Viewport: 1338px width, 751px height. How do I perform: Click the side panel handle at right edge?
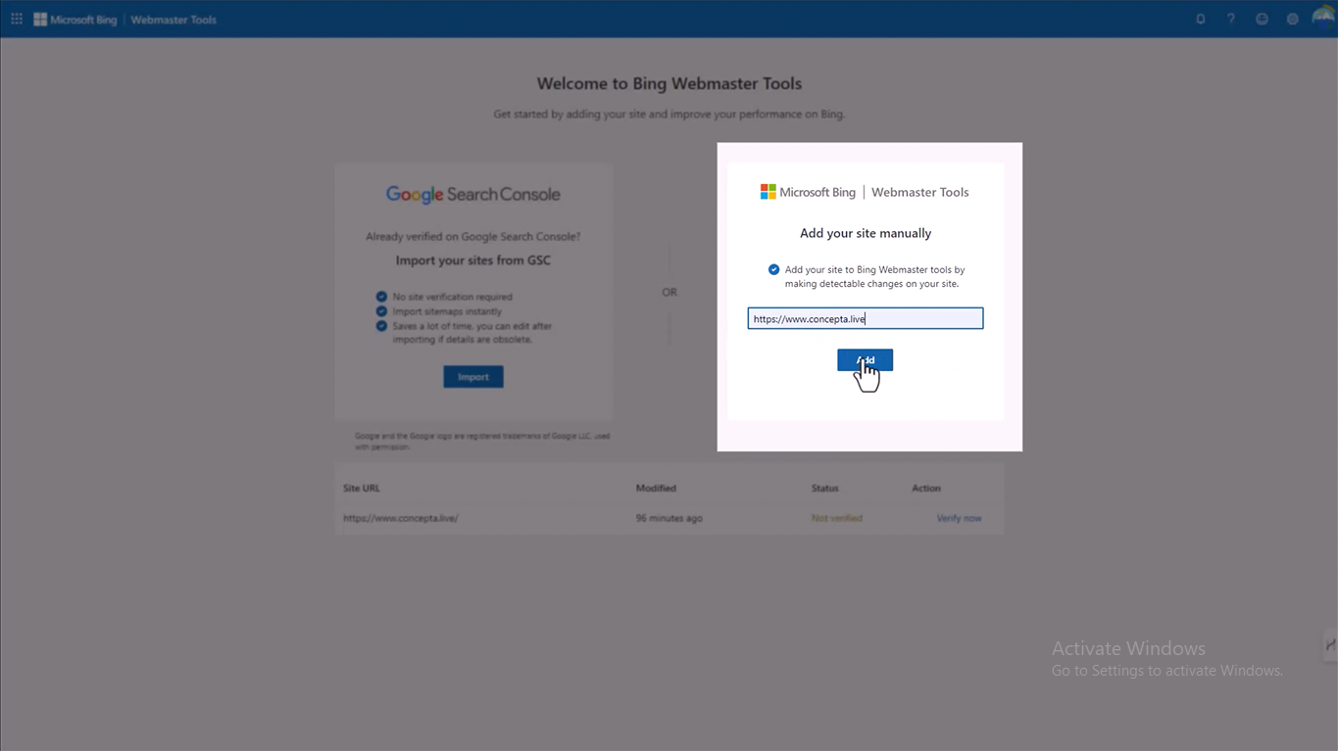coord(1329,645)
